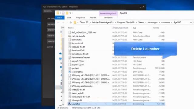The image size is (194, 109).
Task: Click the file icon of player1 (2).hki
Action: tap(69, 64)
